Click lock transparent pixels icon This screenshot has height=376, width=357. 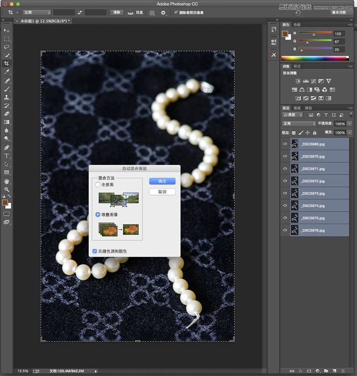pos(294,133)
